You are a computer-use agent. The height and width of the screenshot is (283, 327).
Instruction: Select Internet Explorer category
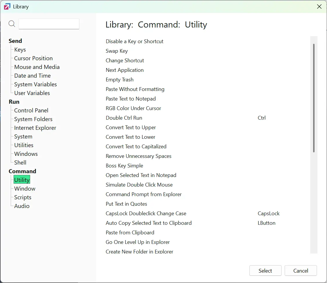pyautogui.click(x=35, y=128)
